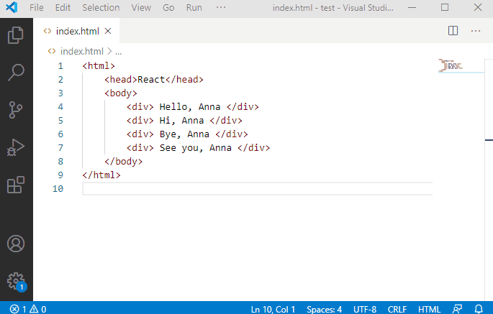Click line number 5 in gutter

60,121
